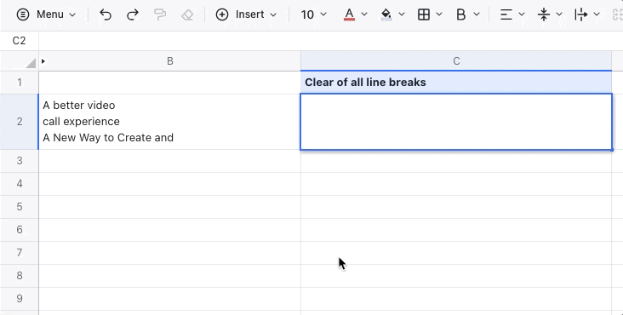Click the Undo arrow icon
This screenshot has width=623, height=315.
click(x=106, y=14)
